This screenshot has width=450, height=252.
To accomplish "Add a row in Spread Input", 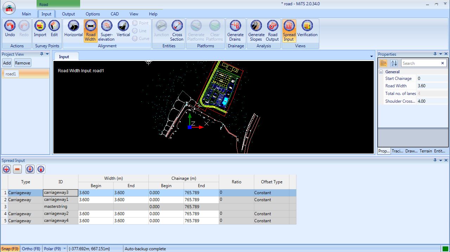I will [x=6, y=169].
